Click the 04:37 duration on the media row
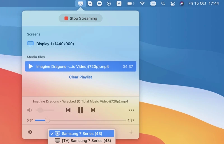This screenshot has width=224, height=144. click(128, 66)
